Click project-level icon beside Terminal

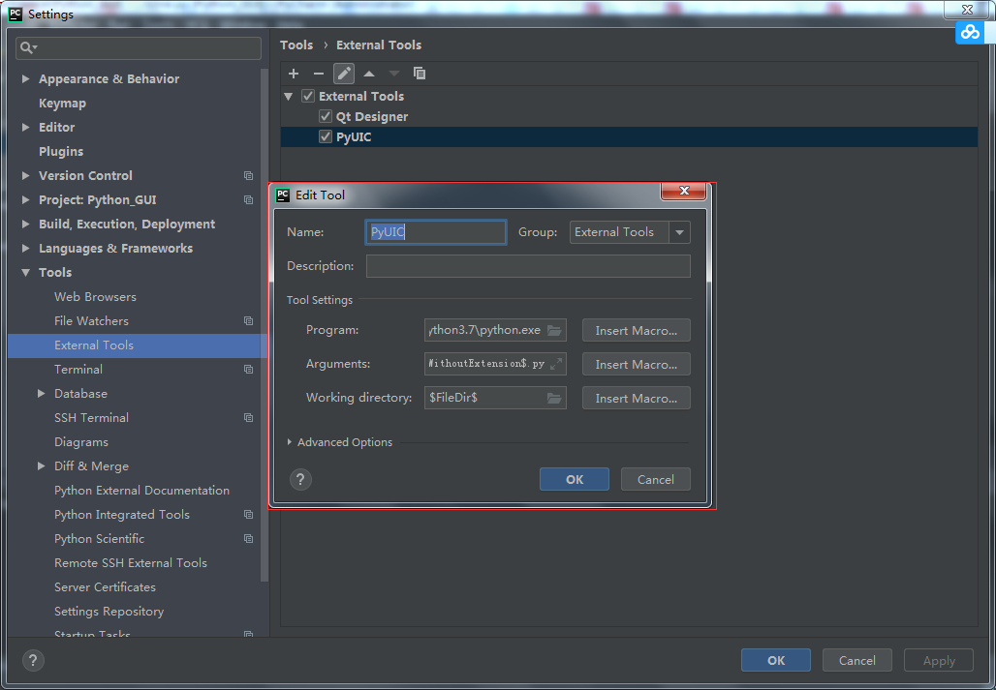click(248, 369)
